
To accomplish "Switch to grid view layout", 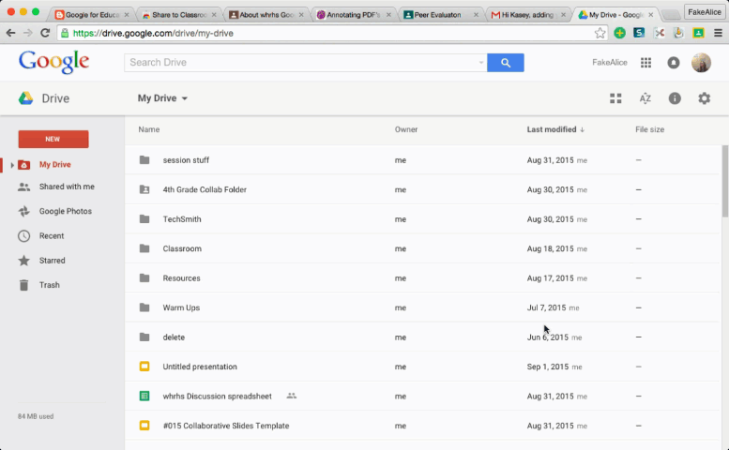I will click(x=615, y=98).
